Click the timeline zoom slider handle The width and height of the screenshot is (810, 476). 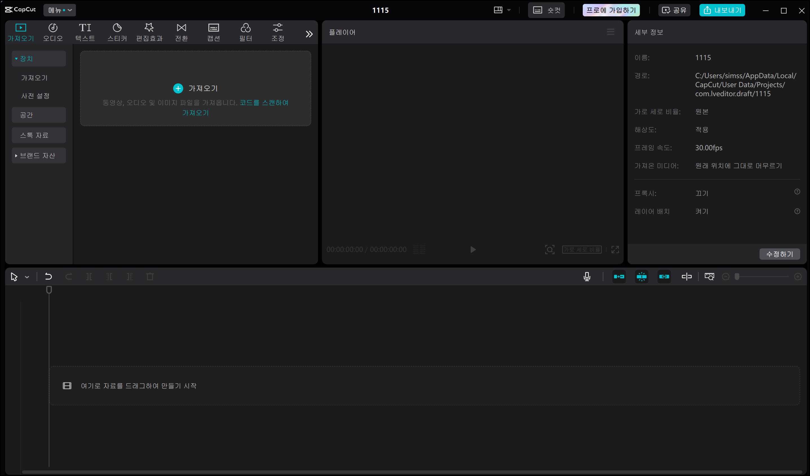point(737,277)
